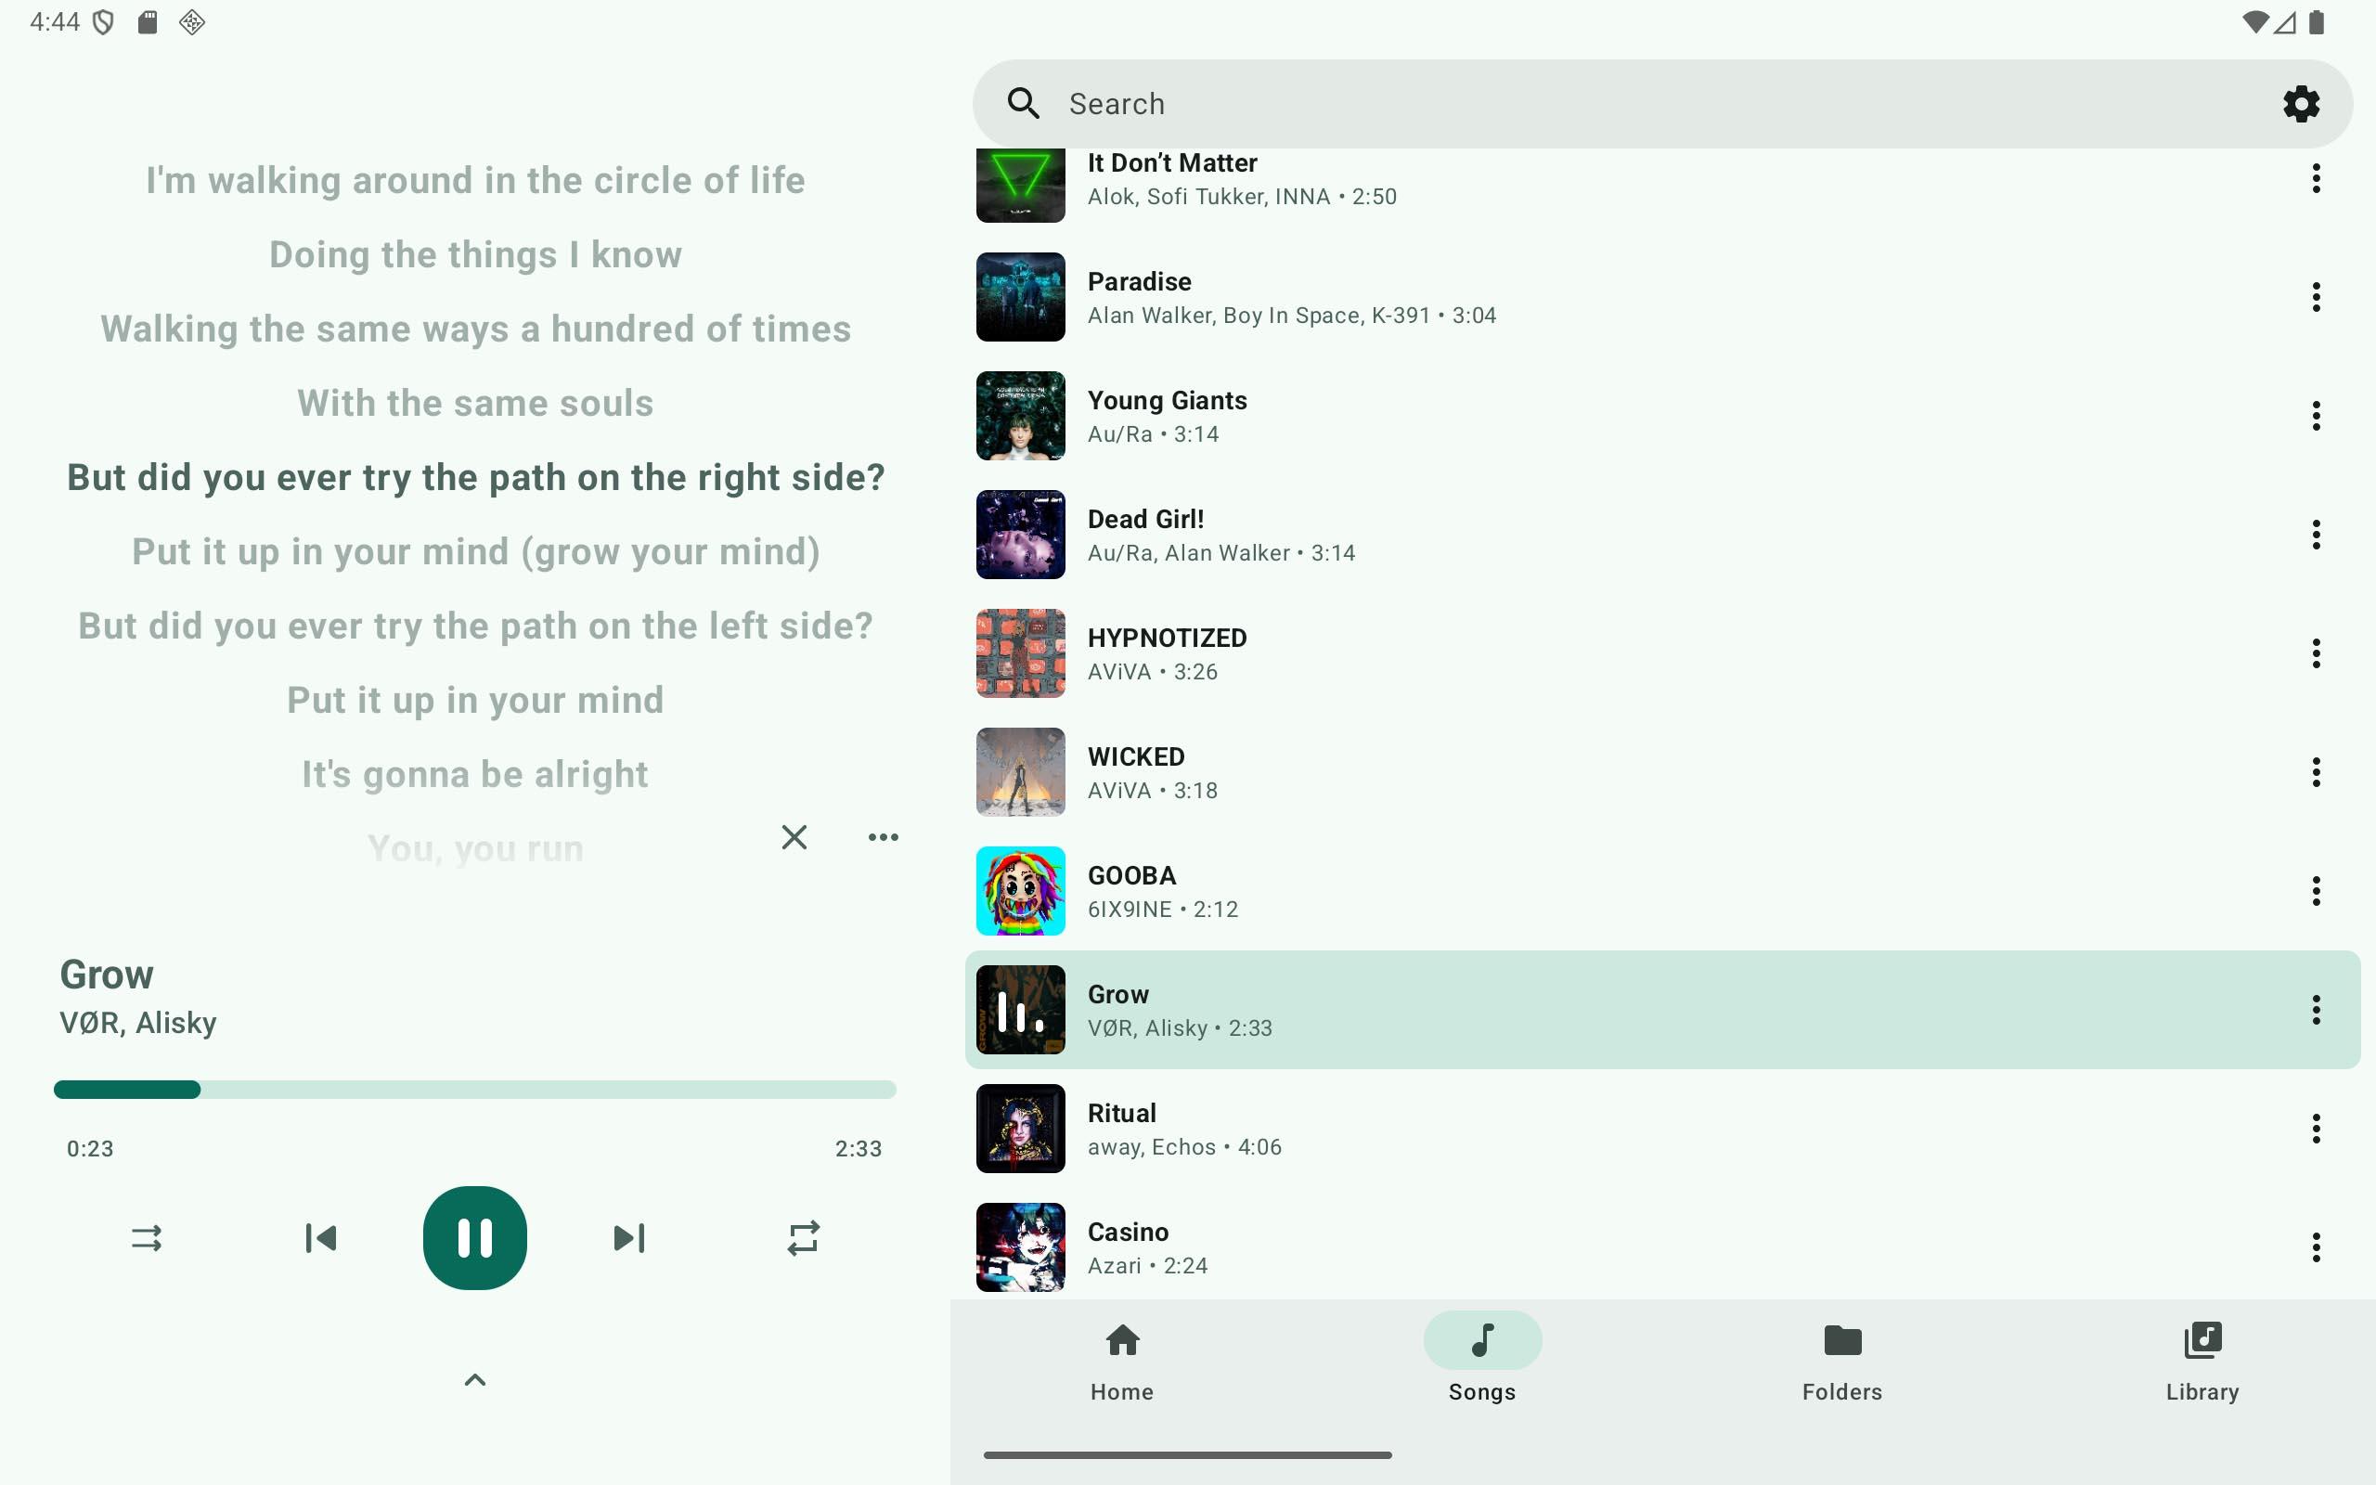Go back to the previous track

320,1237
